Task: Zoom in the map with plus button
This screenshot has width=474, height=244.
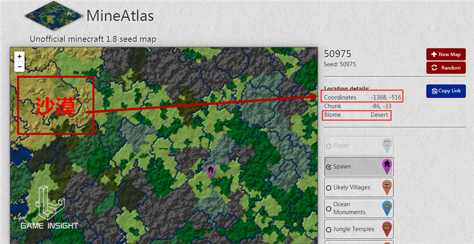Action: coord(20,56)
